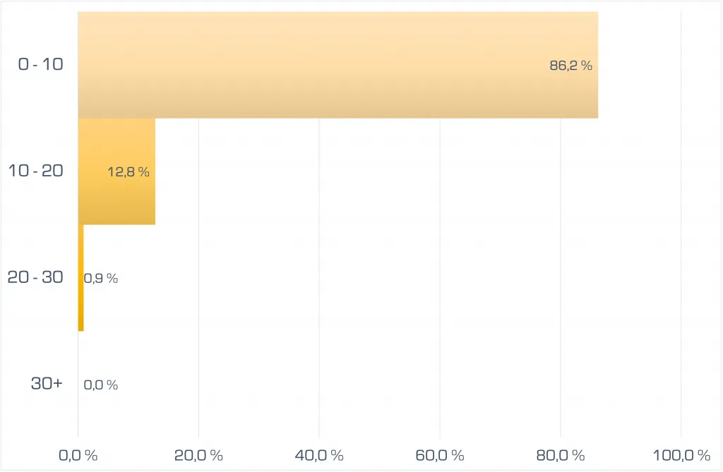Image resolution: width=723 pixels, height=472 pixels.
Task: Select the "0 - 10" category label
Action: (x=40, y=64)
